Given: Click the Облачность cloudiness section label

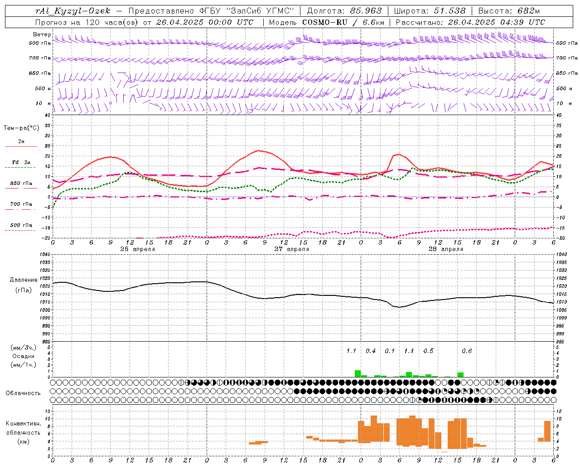Looking at the screenshot, I should point(23,393).
